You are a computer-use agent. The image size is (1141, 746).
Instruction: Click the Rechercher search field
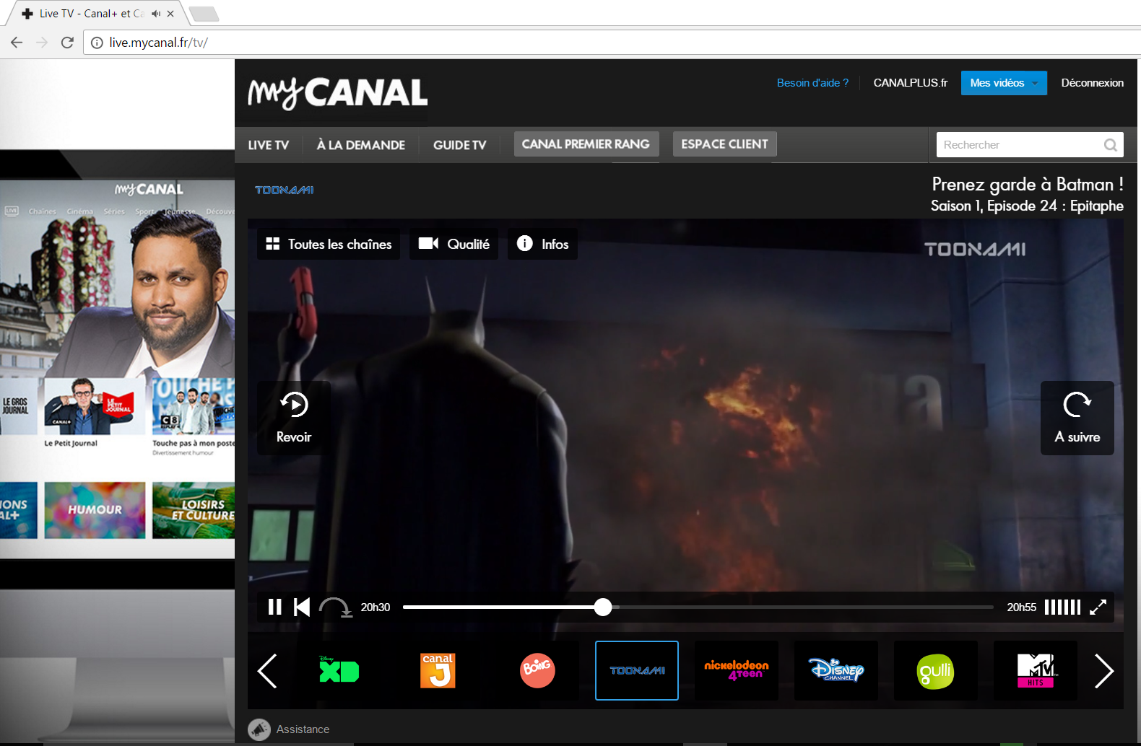1018,145
